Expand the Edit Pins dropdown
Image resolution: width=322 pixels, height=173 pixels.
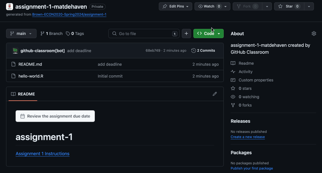[175, 6]
